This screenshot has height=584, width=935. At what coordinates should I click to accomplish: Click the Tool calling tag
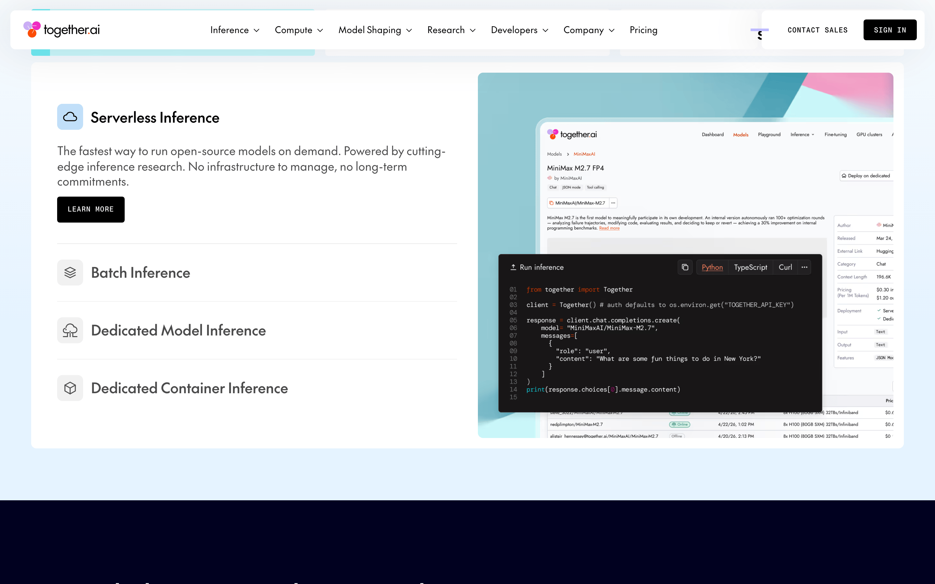595,187
